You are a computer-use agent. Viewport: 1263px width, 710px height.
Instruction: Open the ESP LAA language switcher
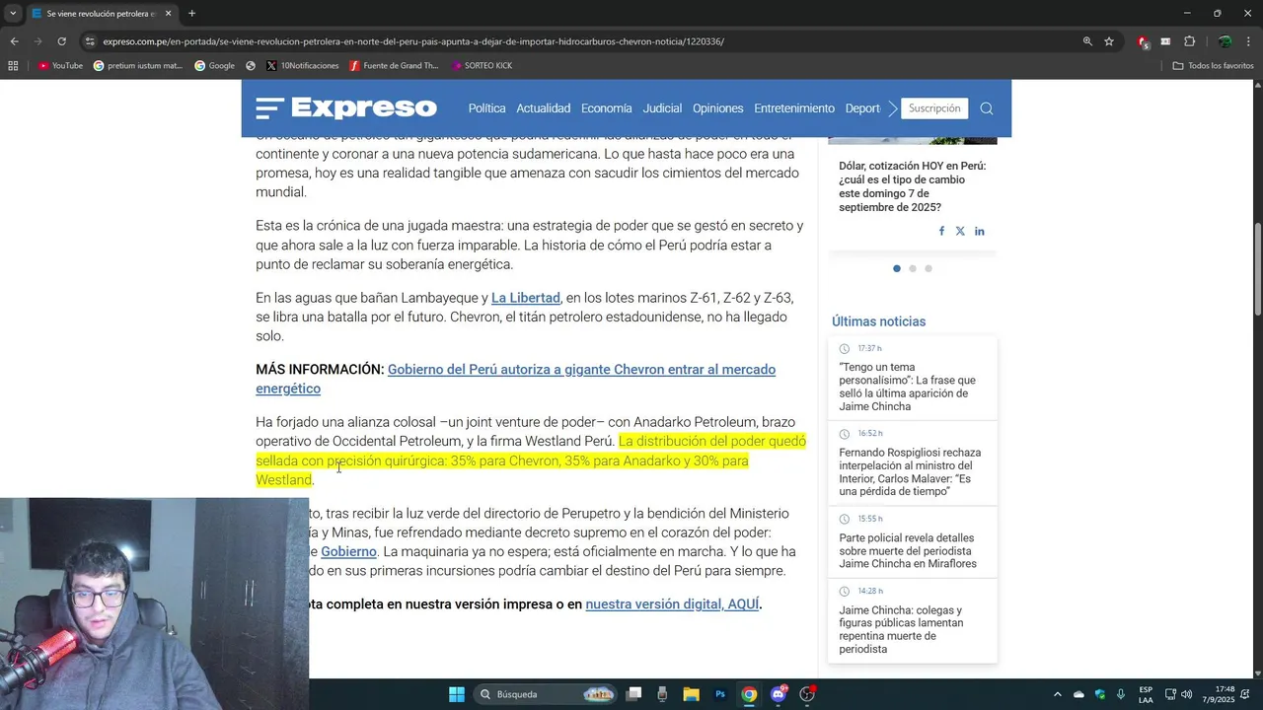point(1146,694)
